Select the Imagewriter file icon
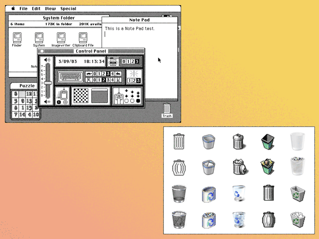Viewport: 319px width, 239px height. tap(61, 37)
